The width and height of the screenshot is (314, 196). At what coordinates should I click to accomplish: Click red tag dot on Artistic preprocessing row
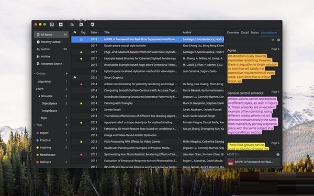pyautogui.click(x=81, y=84)
